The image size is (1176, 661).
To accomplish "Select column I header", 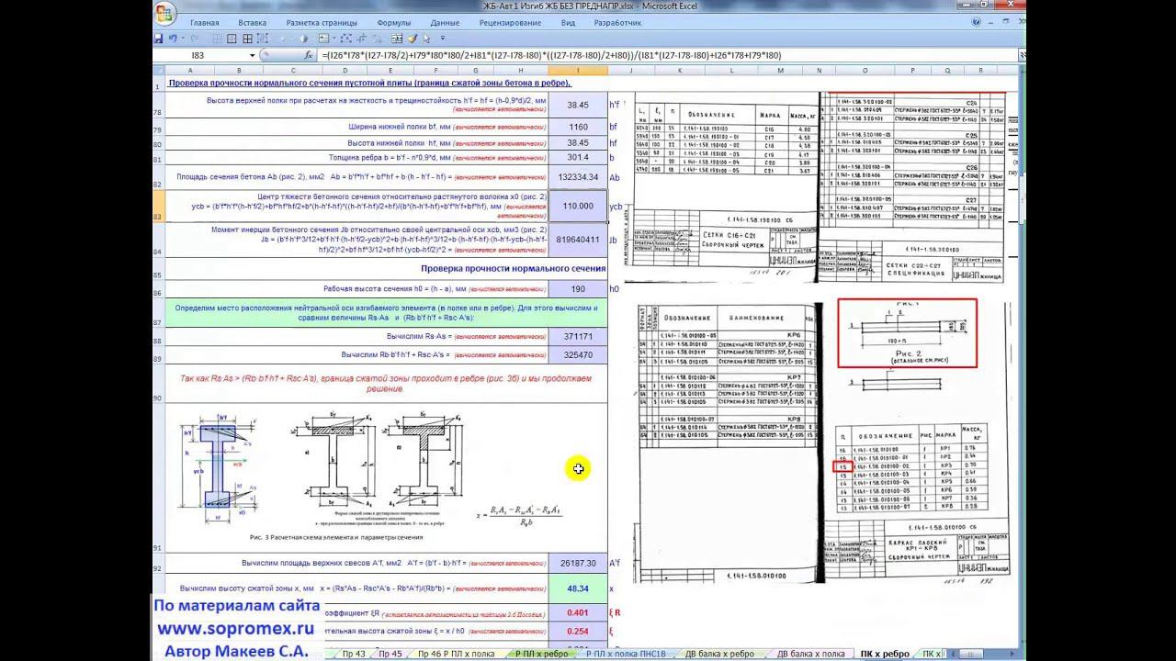I will [578, 70].
